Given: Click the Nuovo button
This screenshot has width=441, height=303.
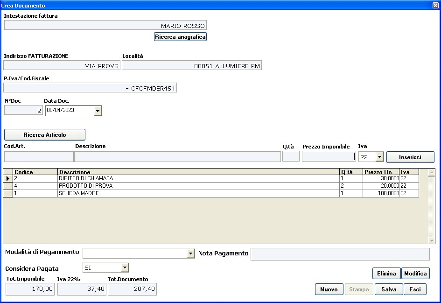Looking at the screenshot, I should click(329, 289).
